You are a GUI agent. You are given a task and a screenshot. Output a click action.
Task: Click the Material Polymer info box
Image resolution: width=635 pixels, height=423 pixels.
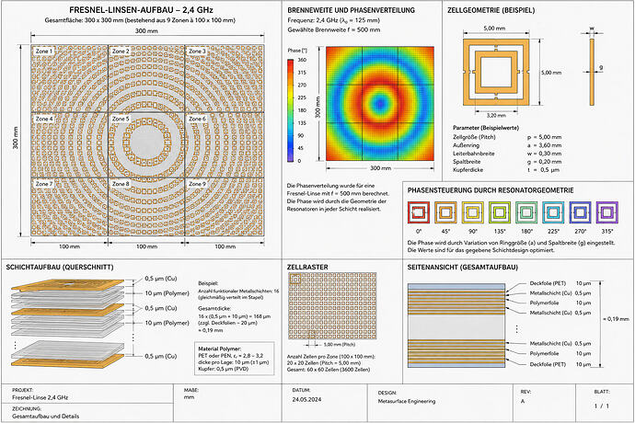(x=235, y=359)
